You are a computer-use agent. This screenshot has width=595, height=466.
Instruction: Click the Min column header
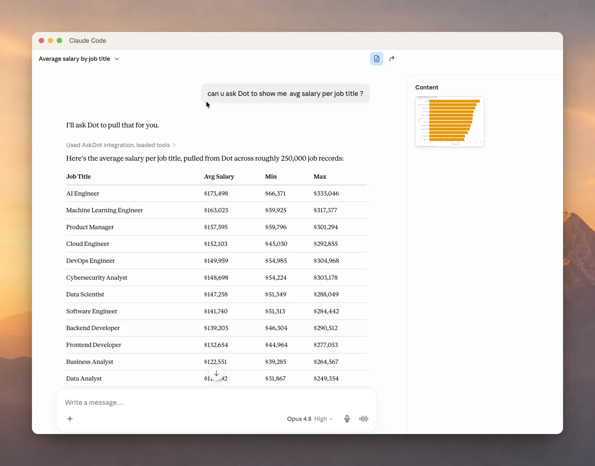(x=271, y=177)
